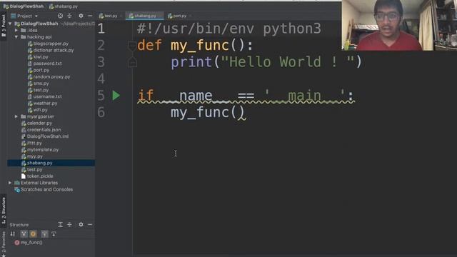The width and height of the screenshot is (457, 257).
Task: Open Structure panel settings gear
Action: 81,224
